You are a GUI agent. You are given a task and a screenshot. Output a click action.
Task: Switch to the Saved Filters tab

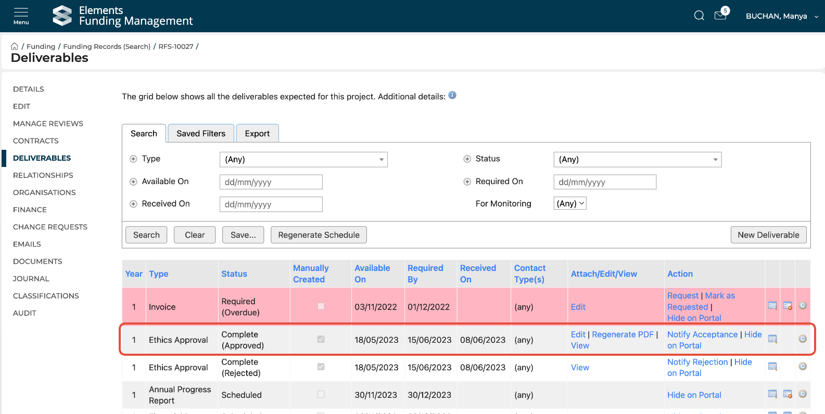click(201, 134)
